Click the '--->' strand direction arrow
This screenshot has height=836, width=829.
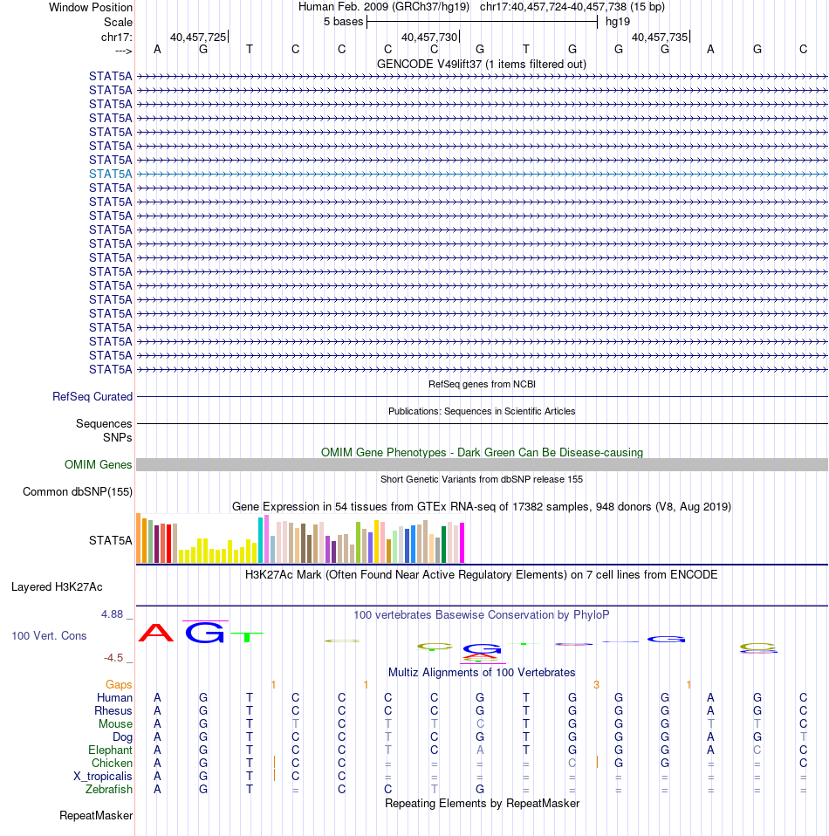tap(123, 51)
